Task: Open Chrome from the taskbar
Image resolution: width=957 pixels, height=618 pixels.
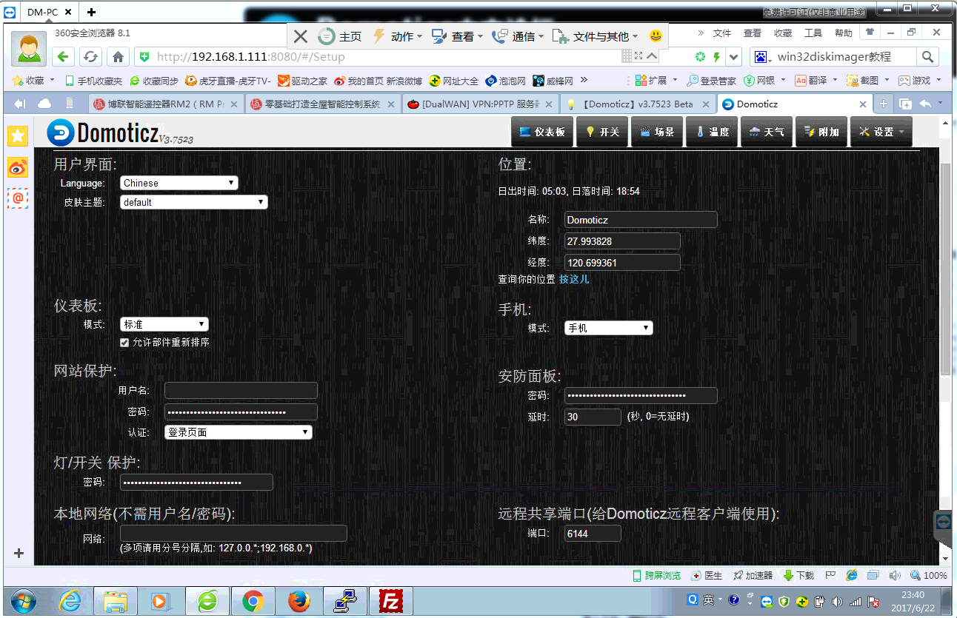Action: pos(253,601)
